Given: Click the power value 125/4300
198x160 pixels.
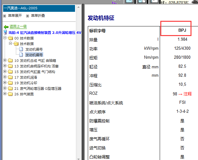Looking at the screenshot, I should click(182, 48).
